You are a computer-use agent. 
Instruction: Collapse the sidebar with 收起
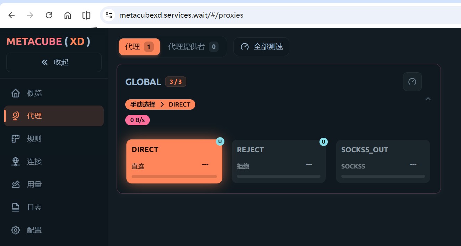pyautogui.click(x=54, y=62)
